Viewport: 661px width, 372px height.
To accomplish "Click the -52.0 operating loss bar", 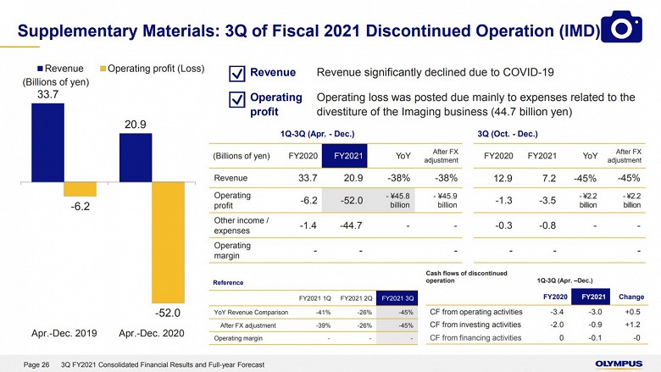I will point(168,242).
